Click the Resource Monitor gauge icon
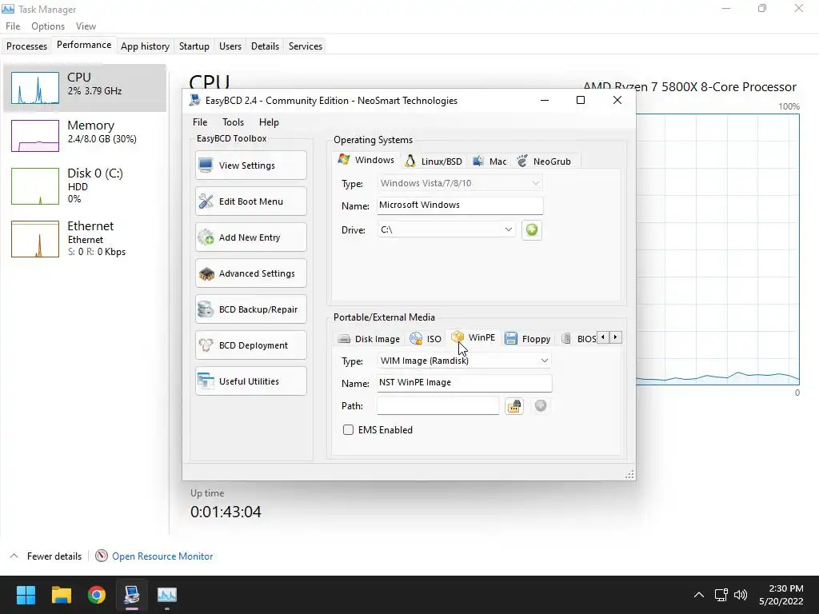This screenshot has height=614, width=819. (x=102, y=556)
